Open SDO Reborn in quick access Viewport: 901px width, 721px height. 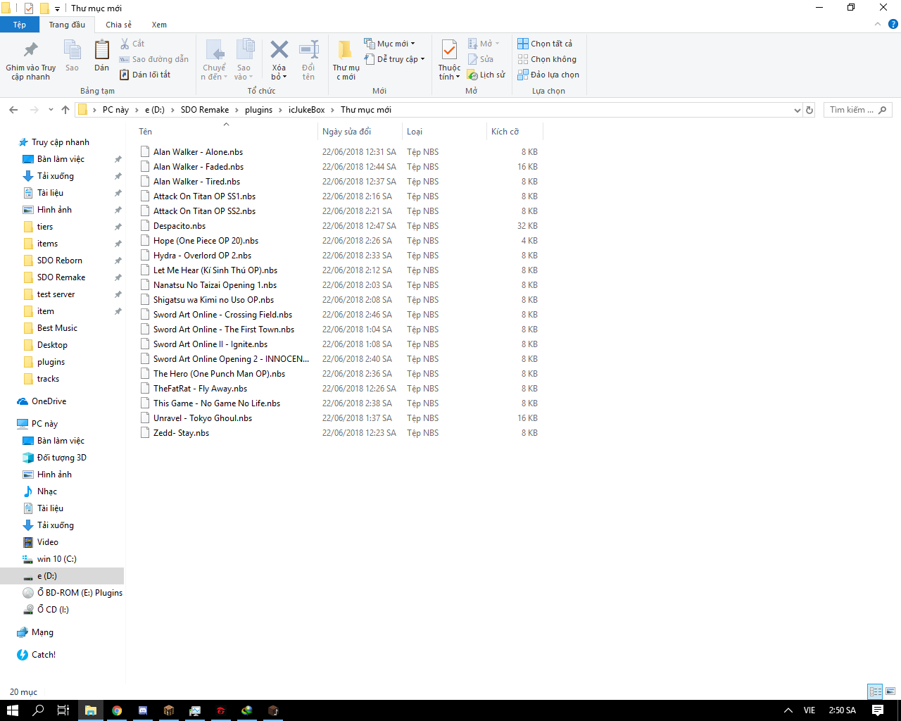click(60, 261)
